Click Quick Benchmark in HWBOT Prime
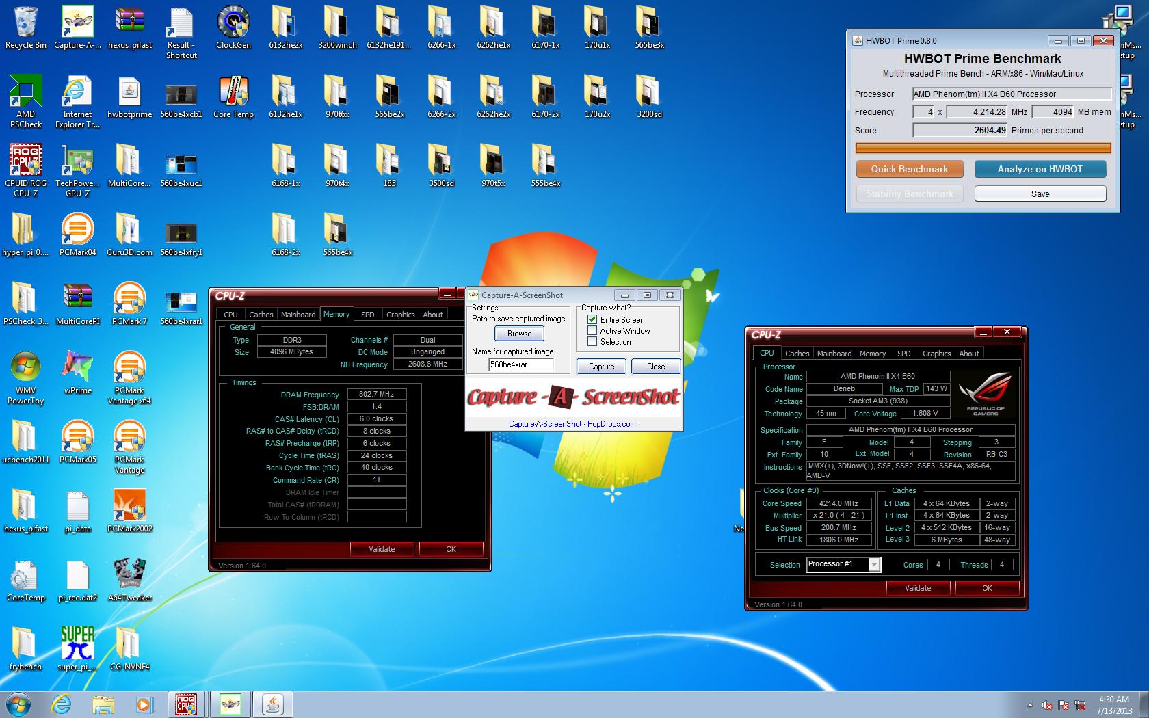 (x=910, y=169)
